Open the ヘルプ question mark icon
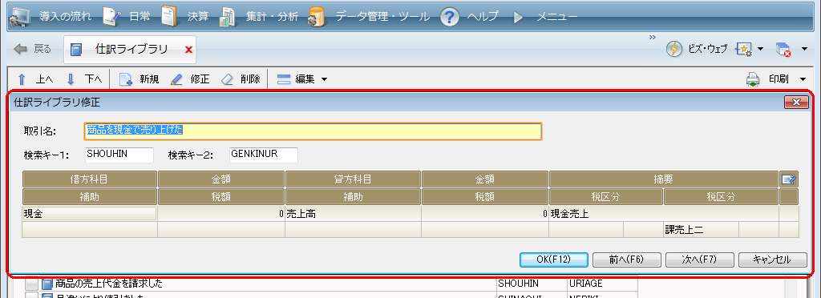This screenshot has width=821, height=298. (x=449, y=17)
